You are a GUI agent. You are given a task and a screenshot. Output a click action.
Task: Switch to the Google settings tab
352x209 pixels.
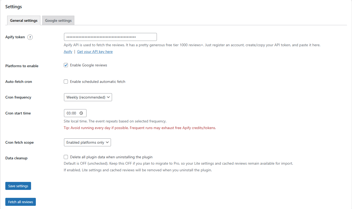(x=58, y=20)
